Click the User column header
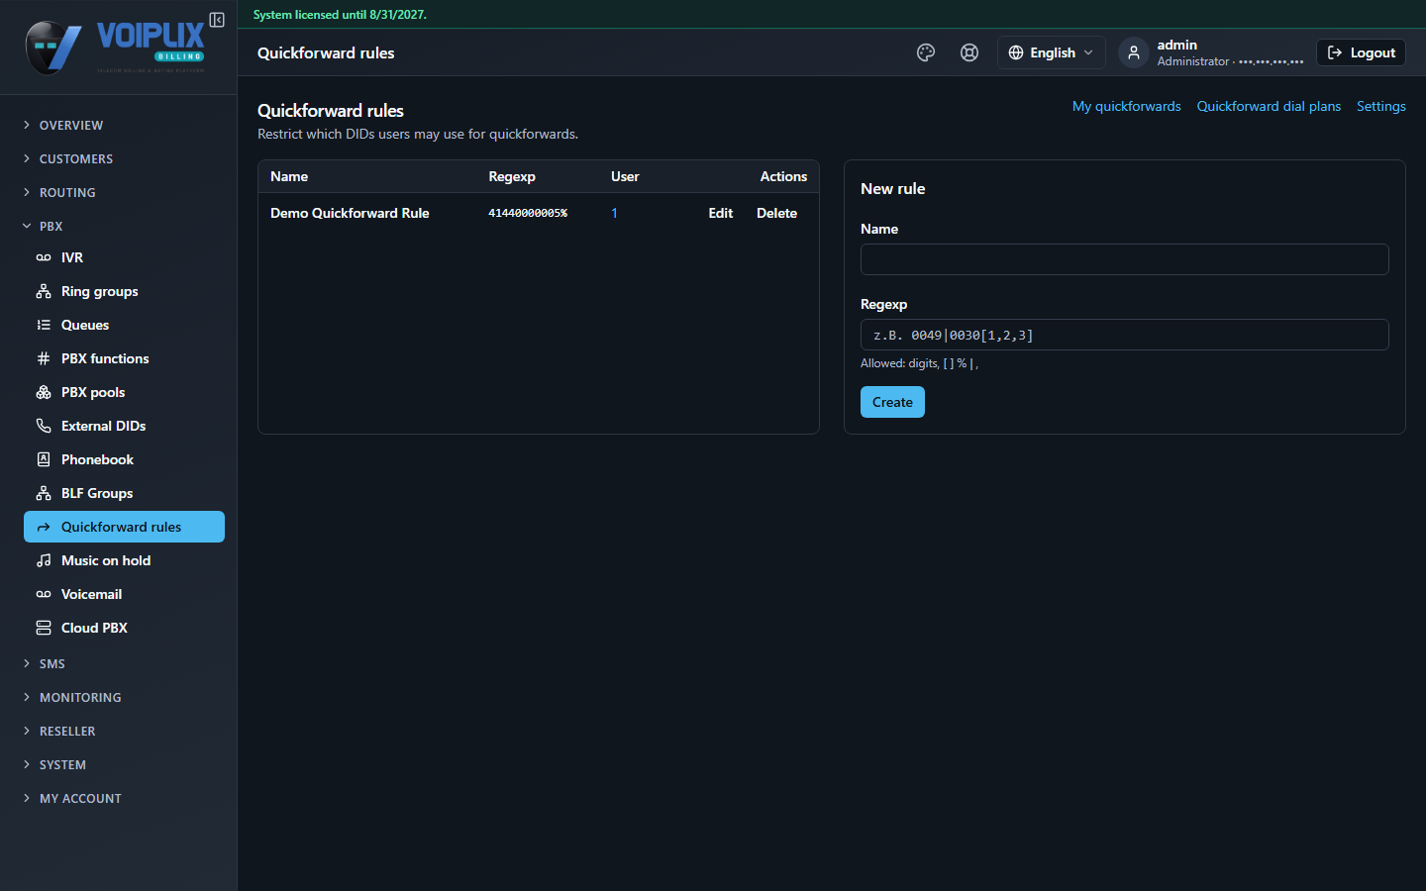This screenshot has width=1426, height=891. click(625, 176)
